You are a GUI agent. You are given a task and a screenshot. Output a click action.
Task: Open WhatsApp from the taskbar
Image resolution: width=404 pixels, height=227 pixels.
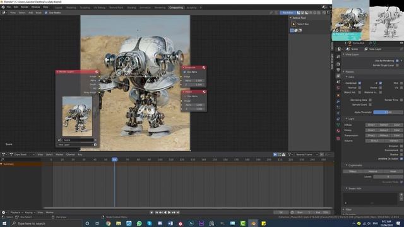[x=139, y=223]
